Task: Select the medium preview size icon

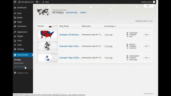Action: (x=53, y=26)
